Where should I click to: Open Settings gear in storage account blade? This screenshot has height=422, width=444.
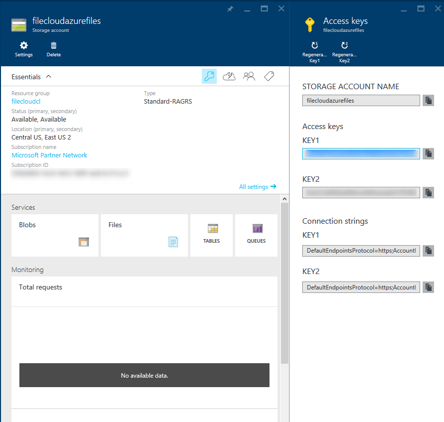23,49
